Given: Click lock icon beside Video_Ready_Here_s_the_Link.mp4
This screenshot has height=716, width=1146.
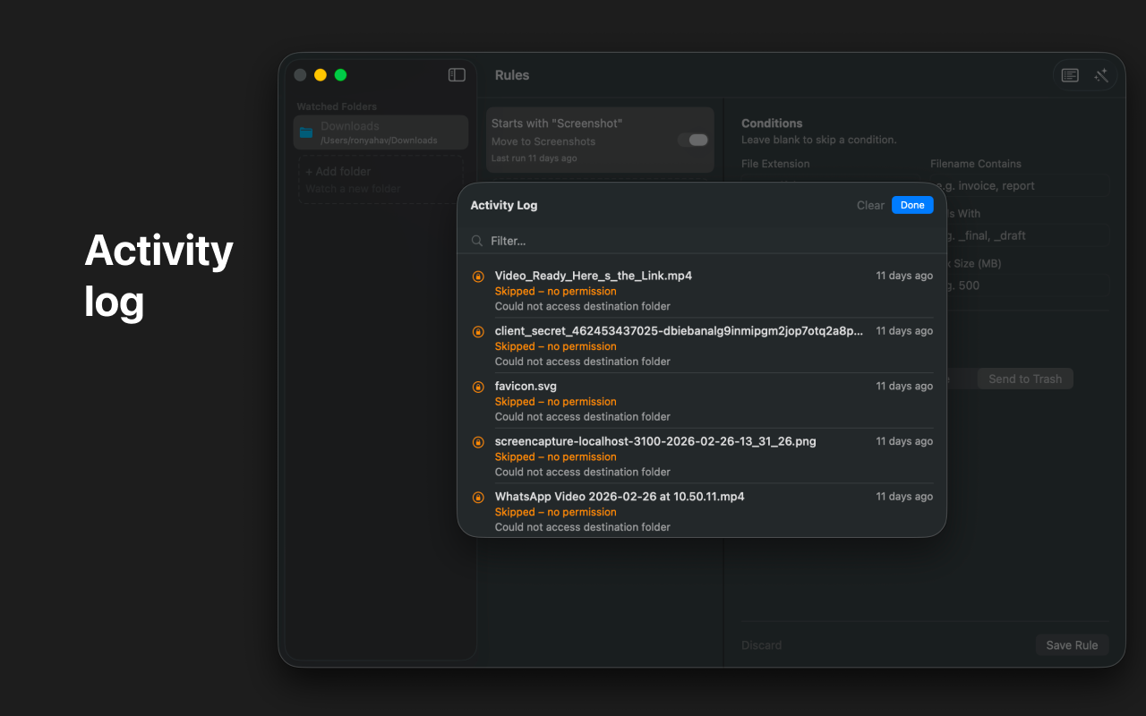Looking at the screenshot, I should [x=478, y=277].
